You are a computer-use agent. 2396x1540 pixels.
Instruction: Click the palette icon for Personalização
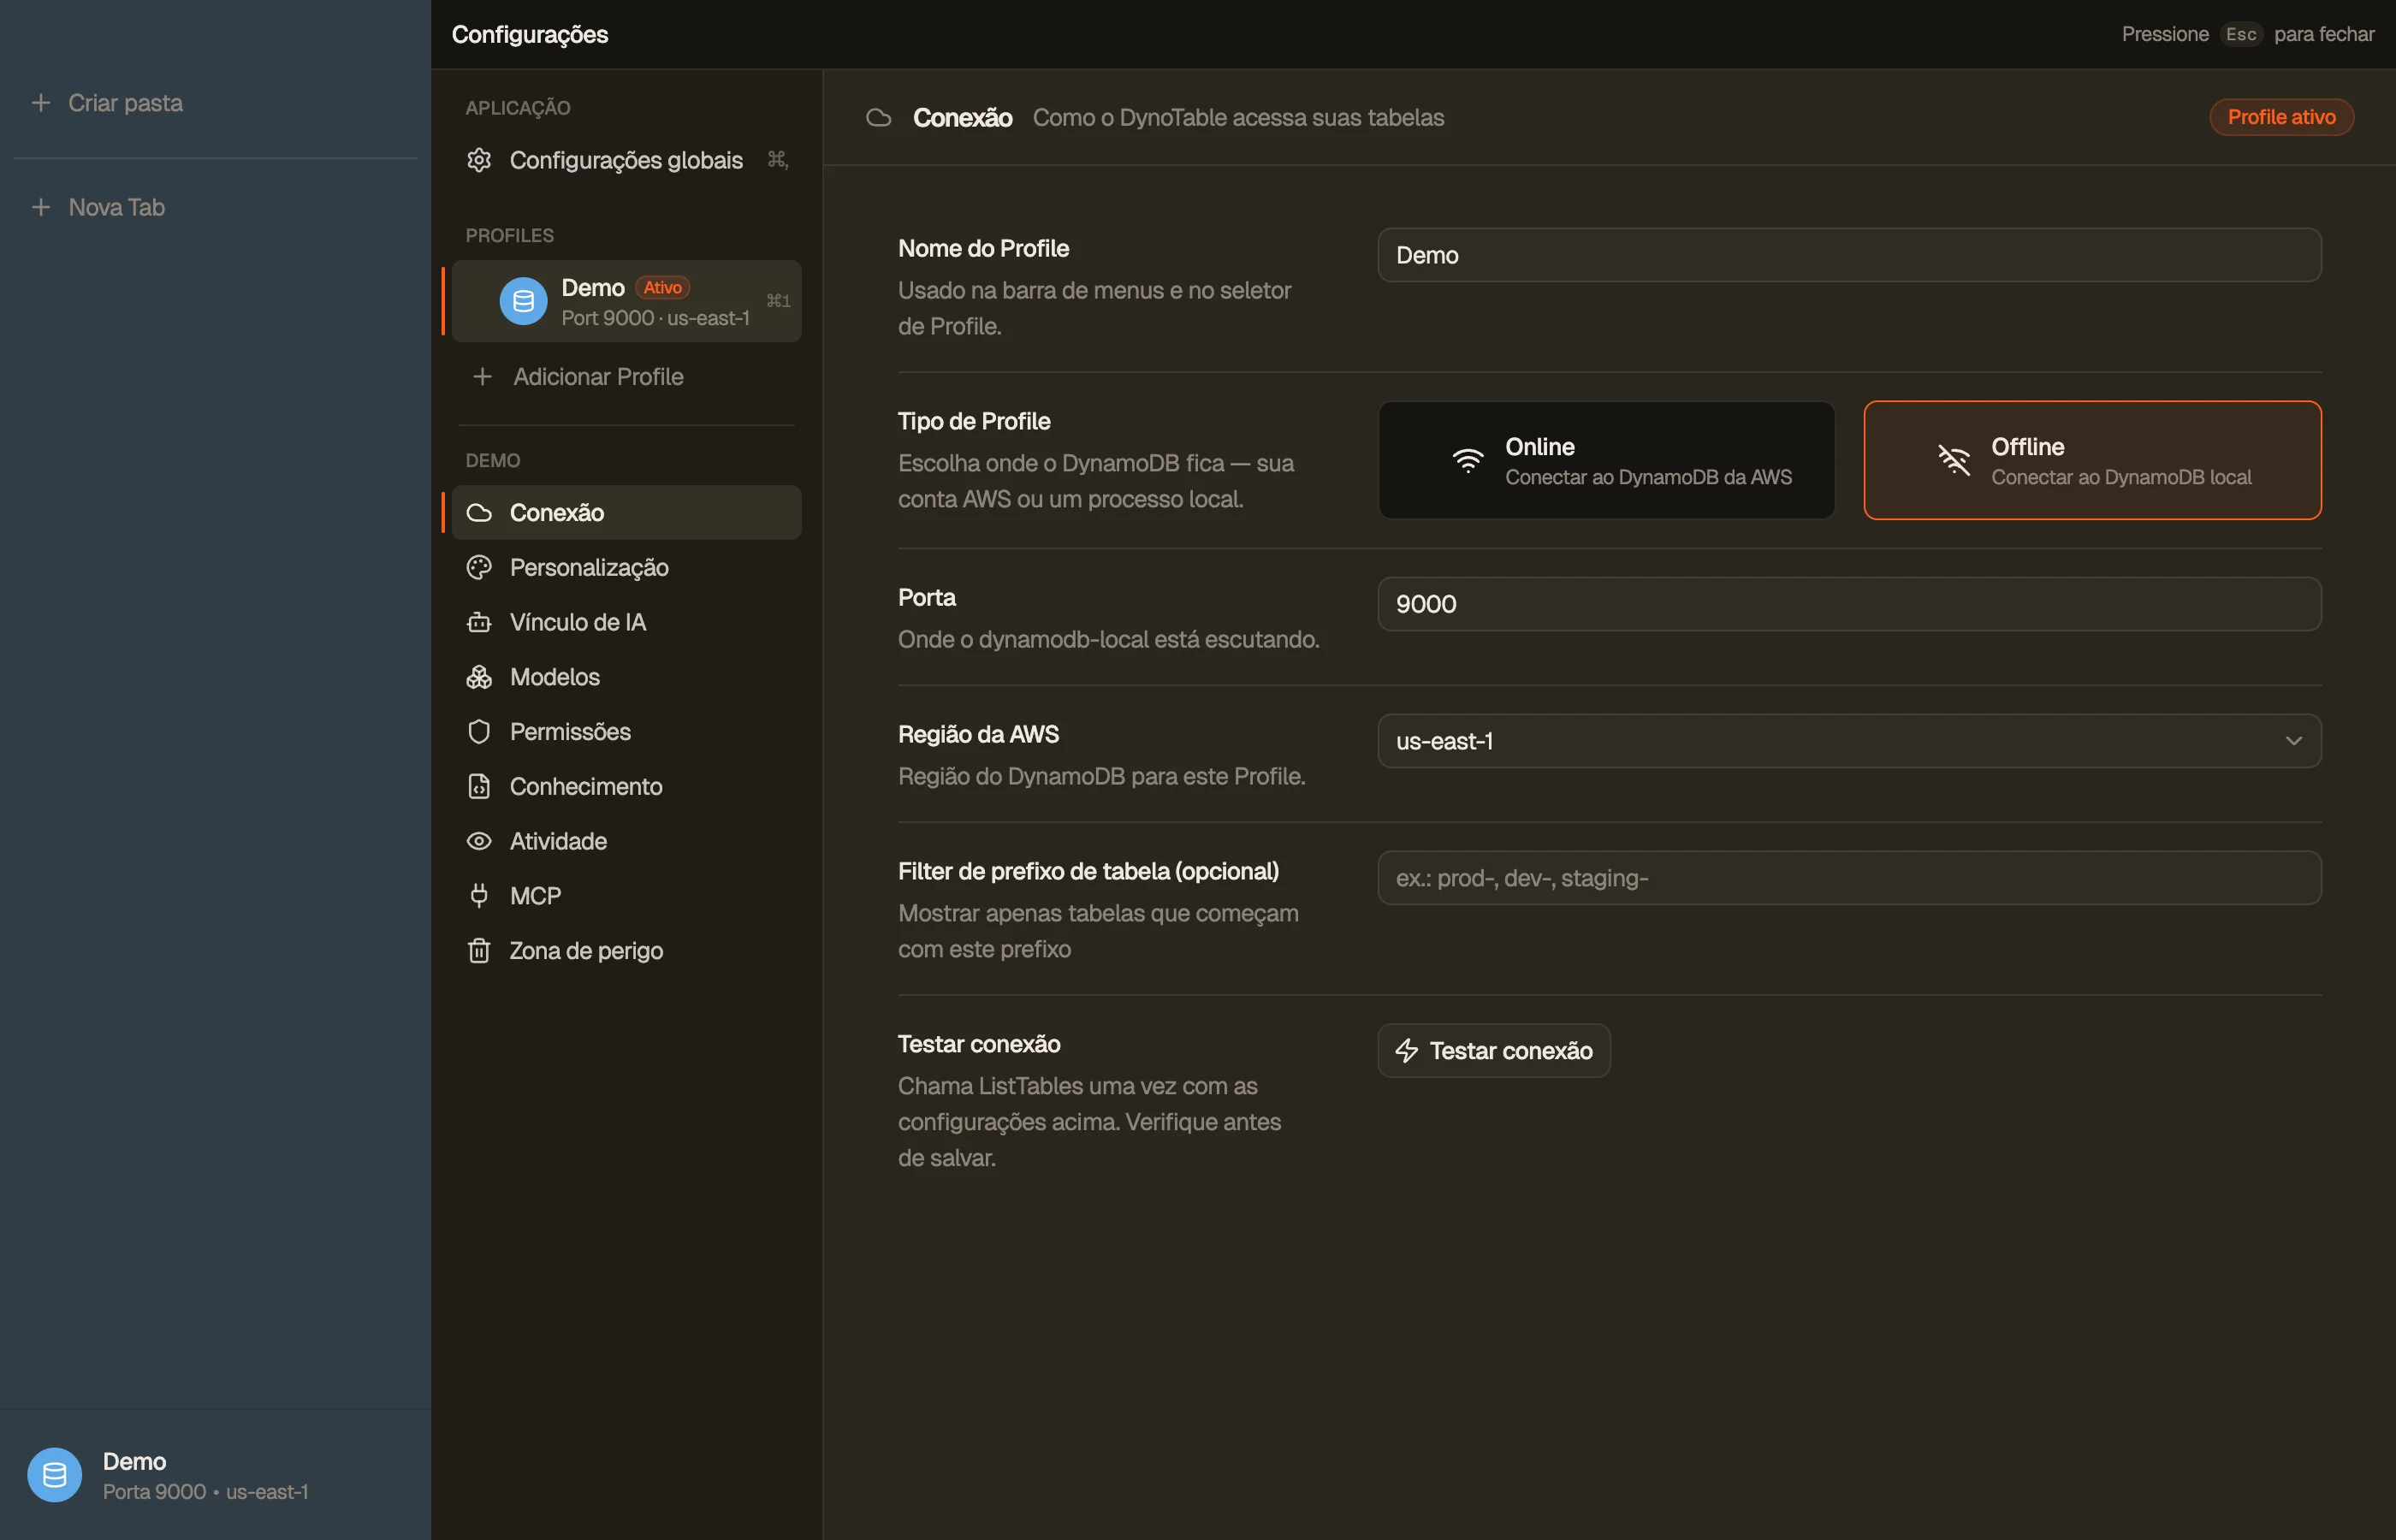pos(479,568)
